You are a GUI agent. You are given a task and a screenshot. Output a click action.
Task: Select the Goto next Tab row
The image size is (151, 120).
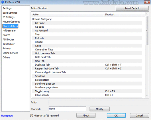(87, 57)
